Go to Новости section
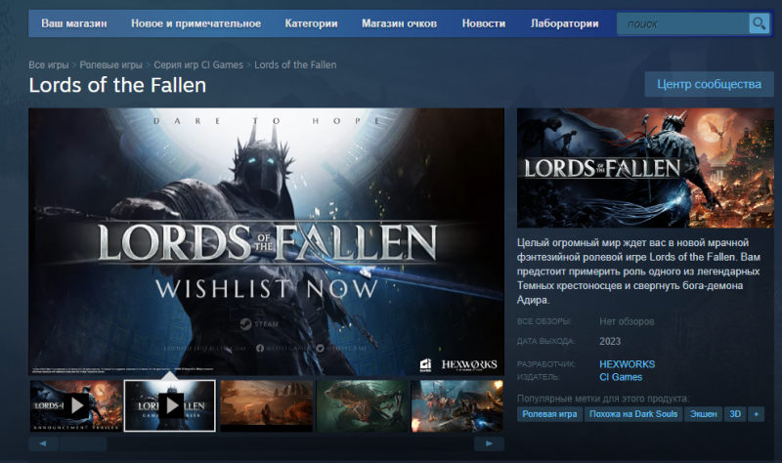 click(484, 22)
